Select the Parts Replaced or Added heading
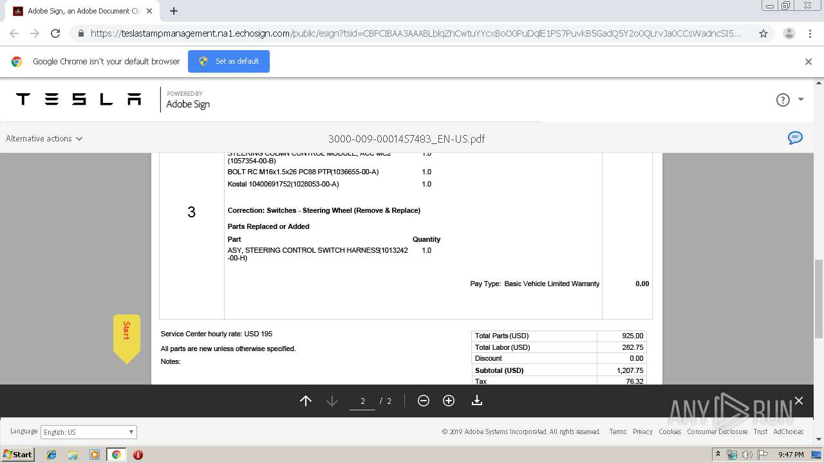The width and height of the screenshot is (824, 463). pos(268,226)
